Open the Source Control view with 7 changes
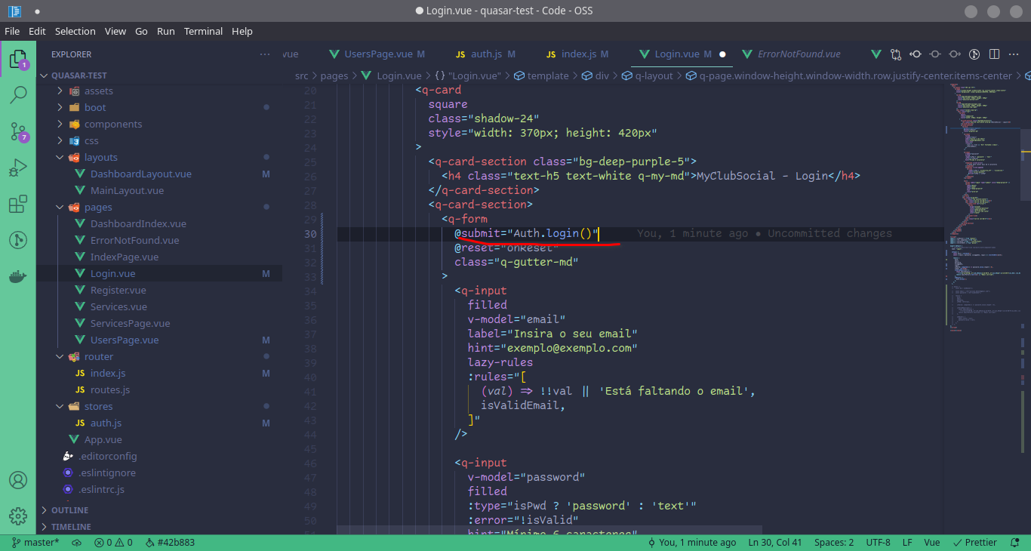 click(18, 131)
